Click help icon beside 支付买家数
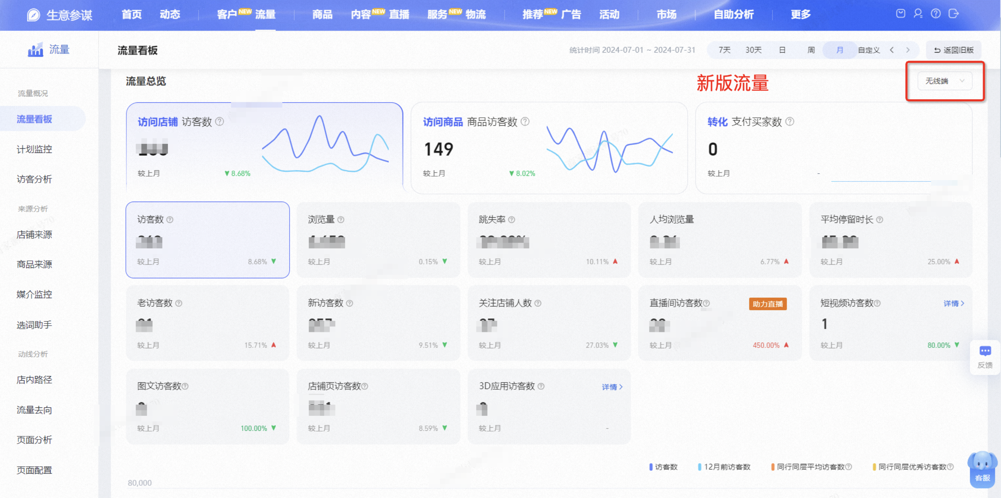The height and width of the screenshot is (498, 1001). click(x=790, y=122)
